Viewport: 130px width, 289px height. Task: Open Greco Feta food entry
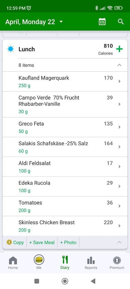(65, 127)
